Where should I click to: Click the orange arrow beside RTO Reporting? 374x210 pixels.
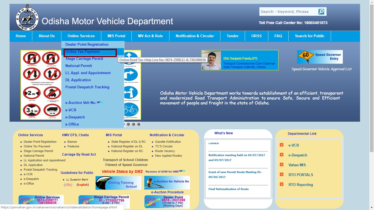pos(282,185)
